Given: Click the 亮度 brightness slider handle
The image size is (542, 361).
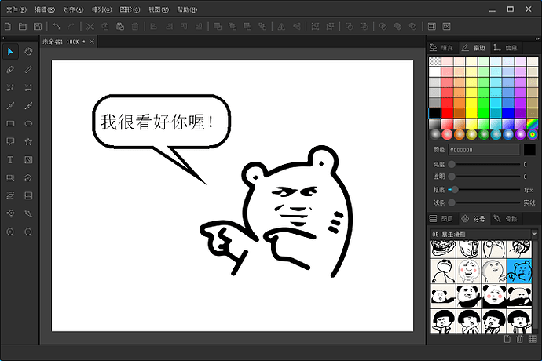Looking at the screenshot, I should [452, 165].
